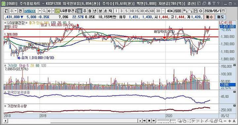Click the bottom toolbar zoom magnifier icon

pos(221,121)
